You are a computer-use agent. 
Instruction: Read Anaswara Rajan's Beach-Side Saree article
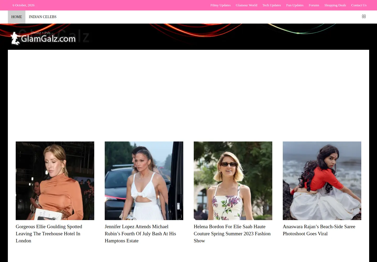coord(319,230)
